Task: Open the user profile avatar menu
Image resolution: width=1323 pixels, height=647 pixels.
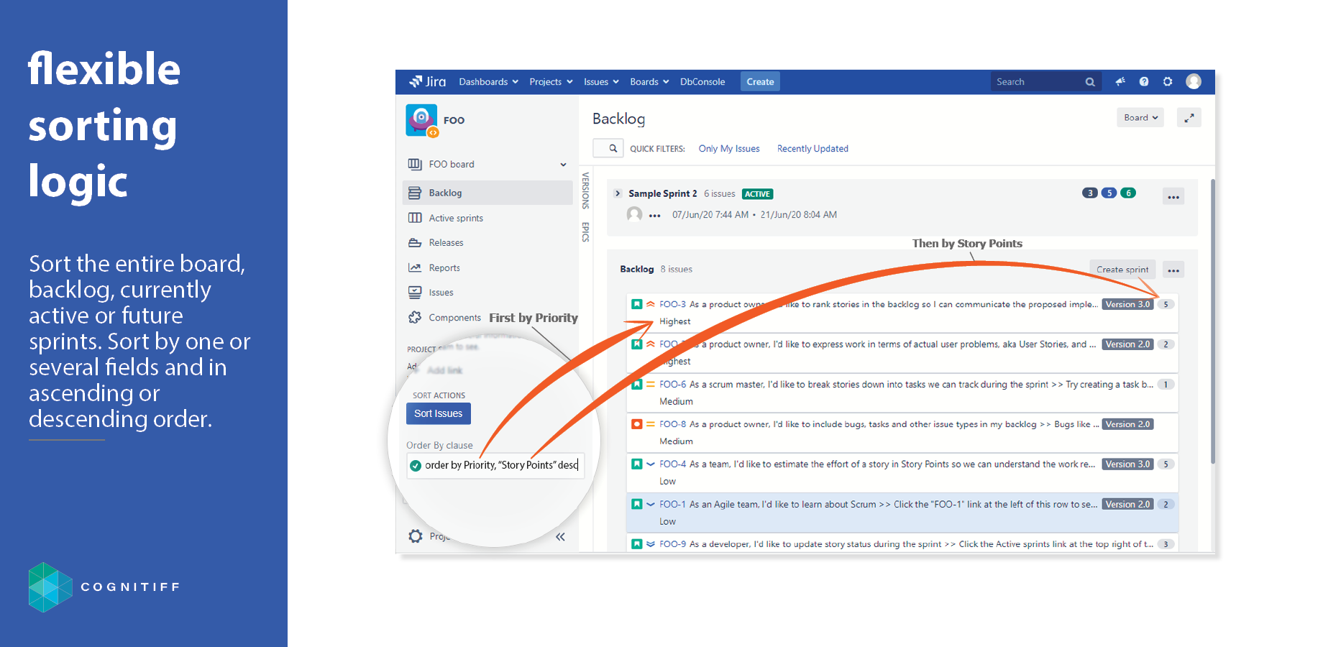Action: pyautogui.click(x=1194, y=82)
